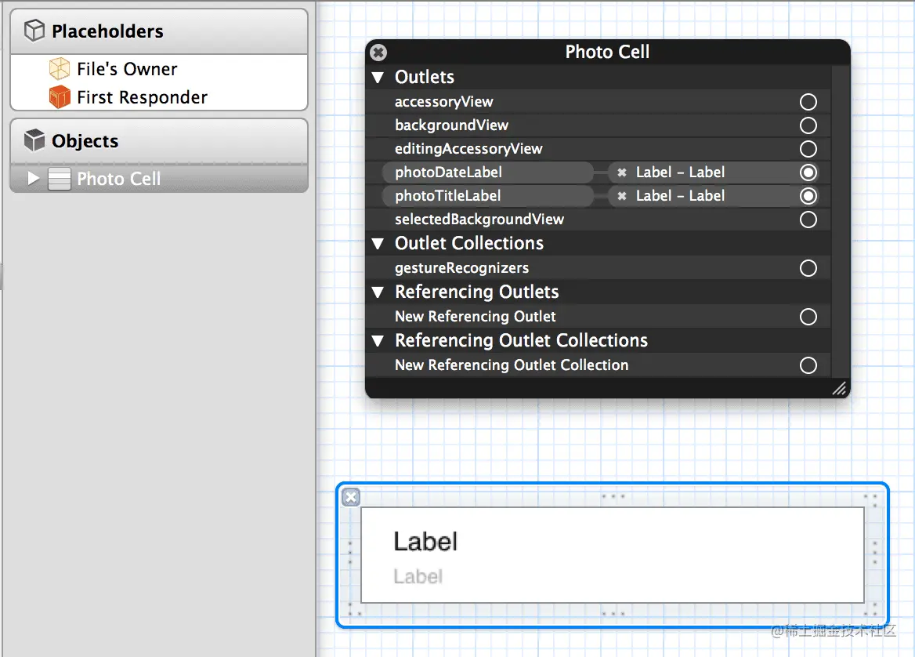The width and height of the screenshot is (915, 657).
Task: Click the Objects header cube icon
Action: pyautogui.click(x=34, y=140)
